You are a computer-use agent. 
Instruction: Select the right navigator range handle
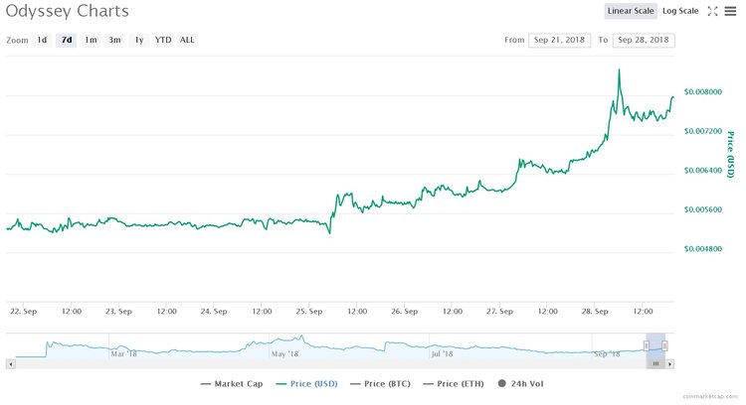(664, 345)
